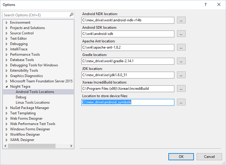
Task: Browse for Android NDK location folder
Action: (181, 20)
